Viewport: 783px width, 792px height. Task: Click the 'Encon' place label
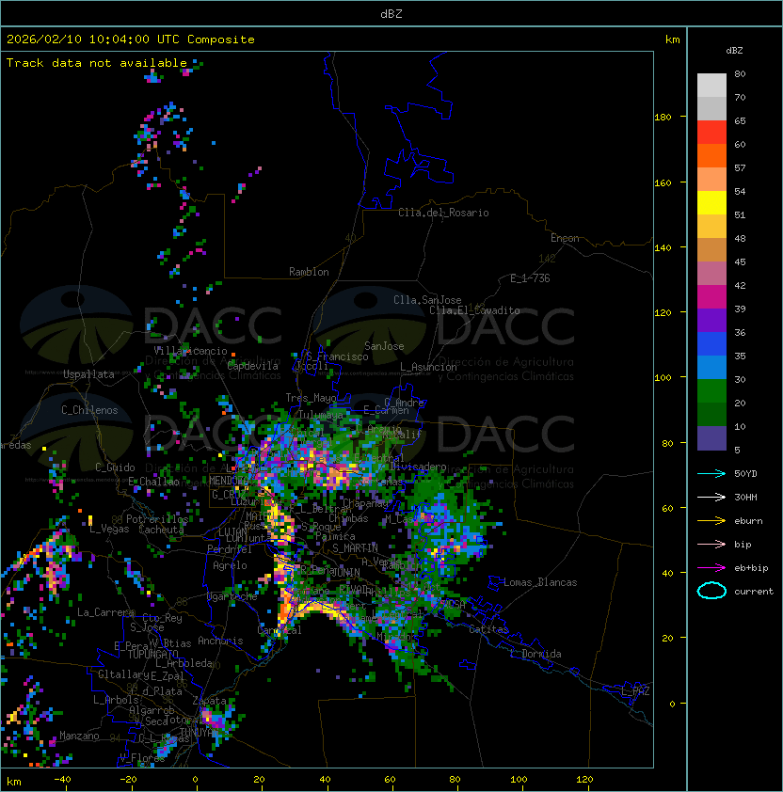click(x=565, y=238)
